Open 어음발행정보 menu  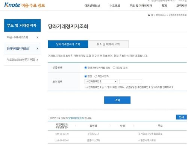click(x=92, y=6)
